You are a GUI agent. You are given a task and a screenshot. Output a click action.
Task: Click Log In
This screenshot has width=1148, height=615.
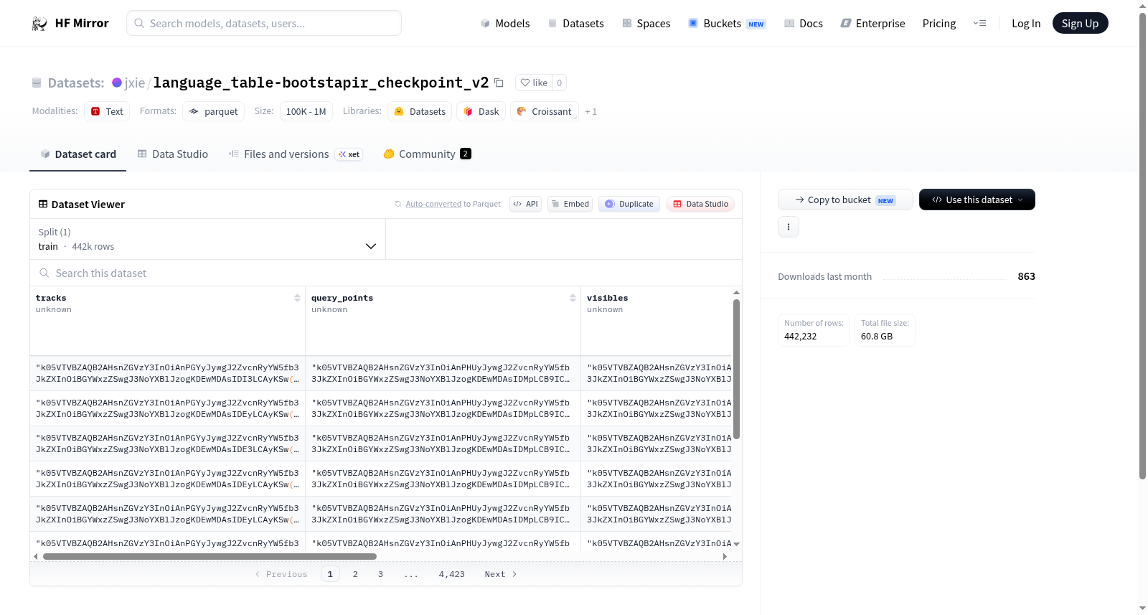point(1026,23)
